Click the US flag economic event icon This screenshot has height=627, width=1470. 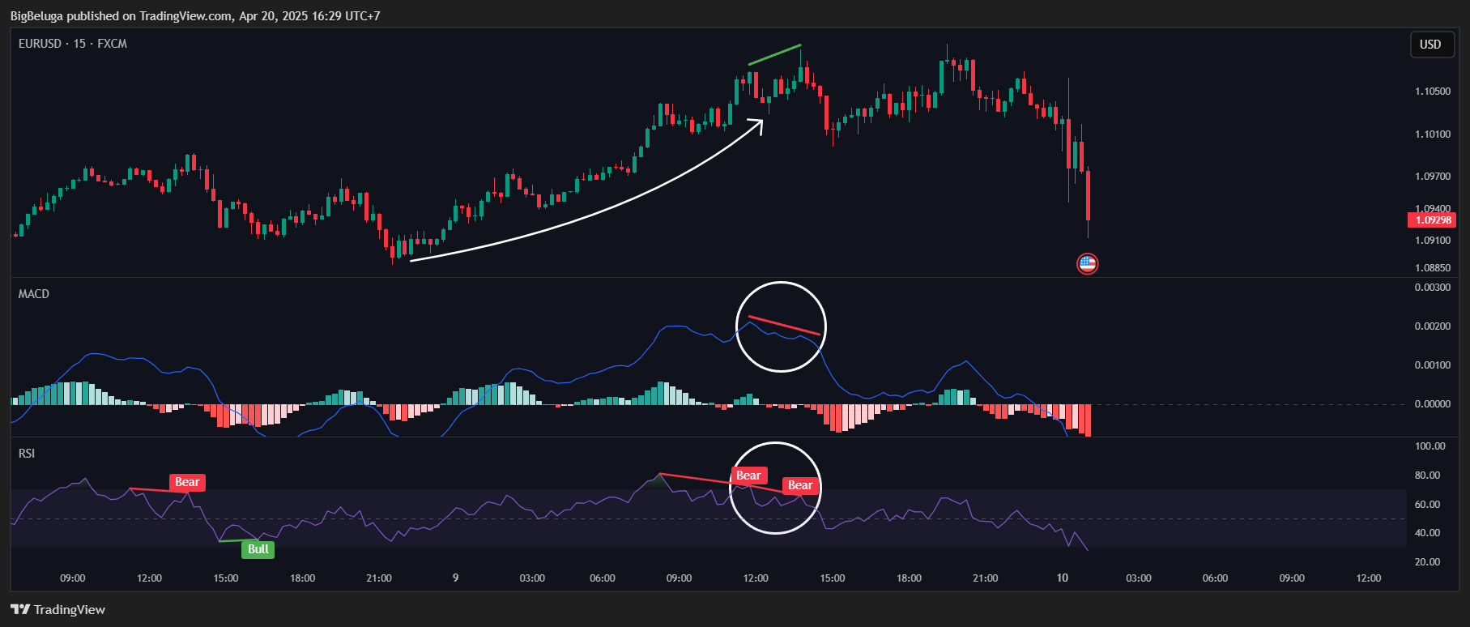tap(1087, 263)
